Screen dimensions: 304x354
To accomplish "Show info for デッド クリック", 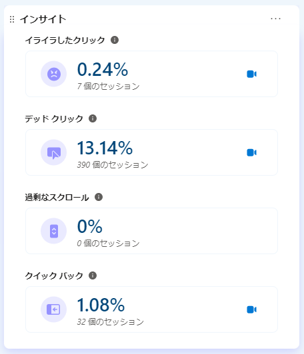I will click(93, 118).
